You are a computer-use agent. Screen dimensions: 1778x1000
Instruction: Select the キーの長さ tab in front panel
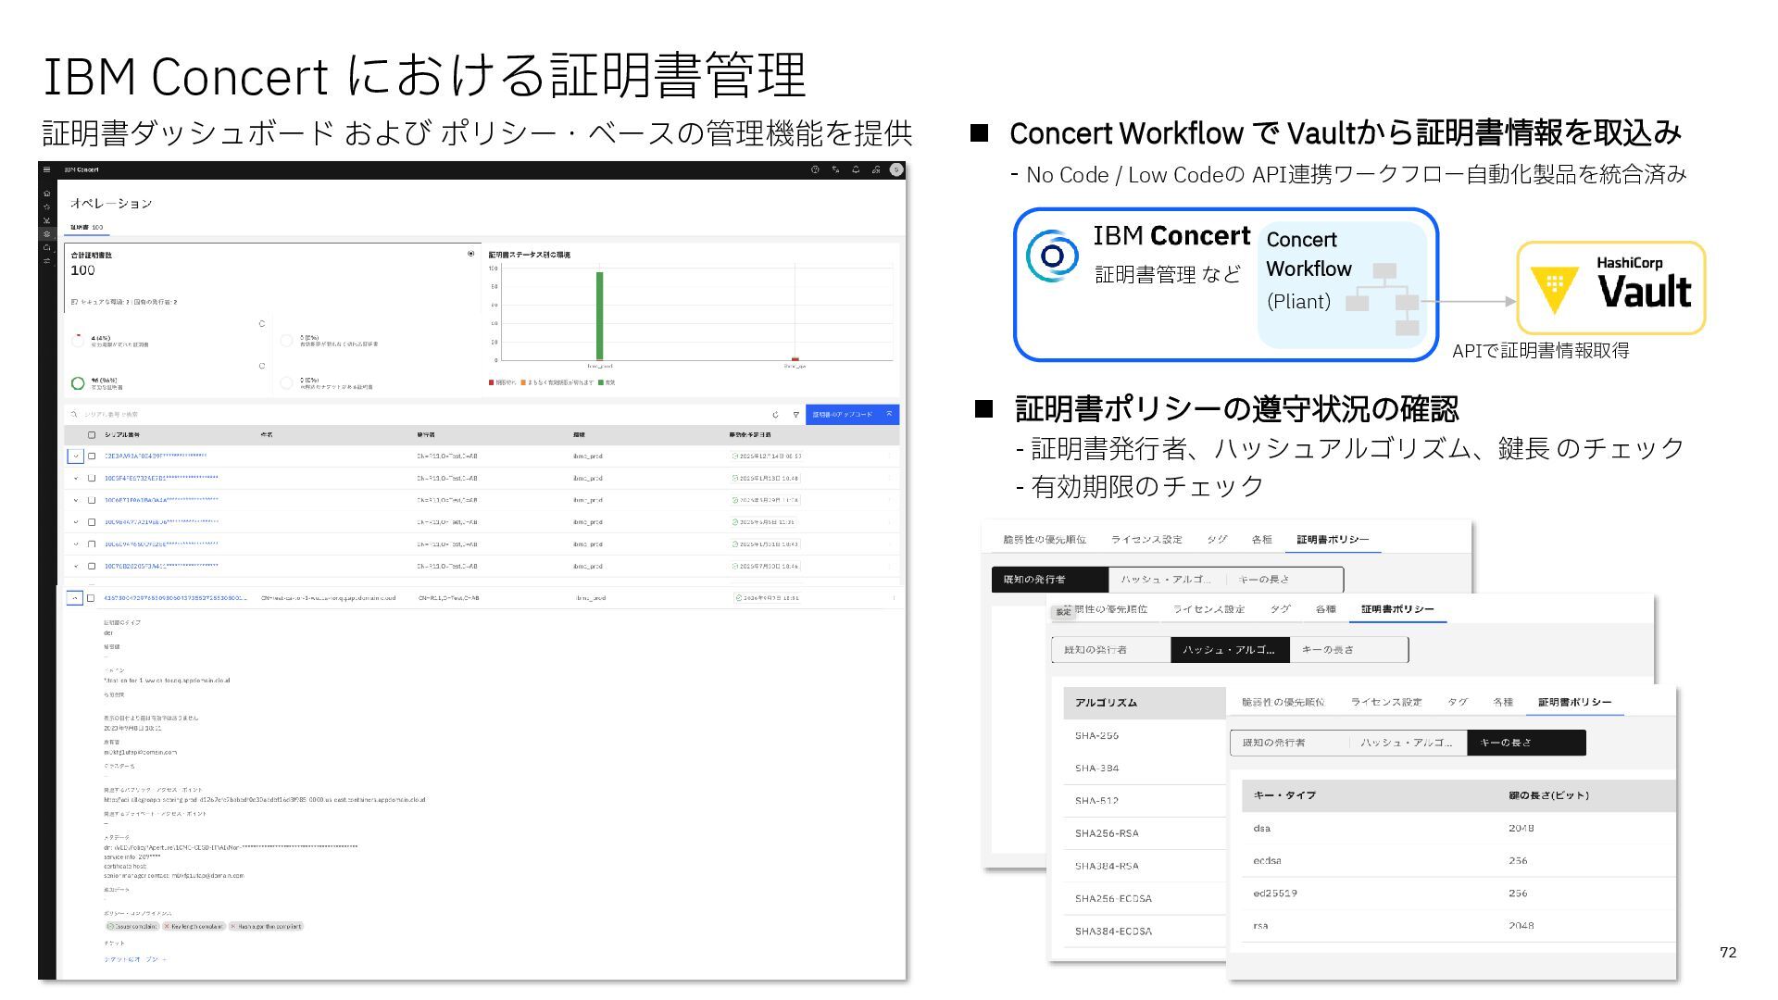1525,743
